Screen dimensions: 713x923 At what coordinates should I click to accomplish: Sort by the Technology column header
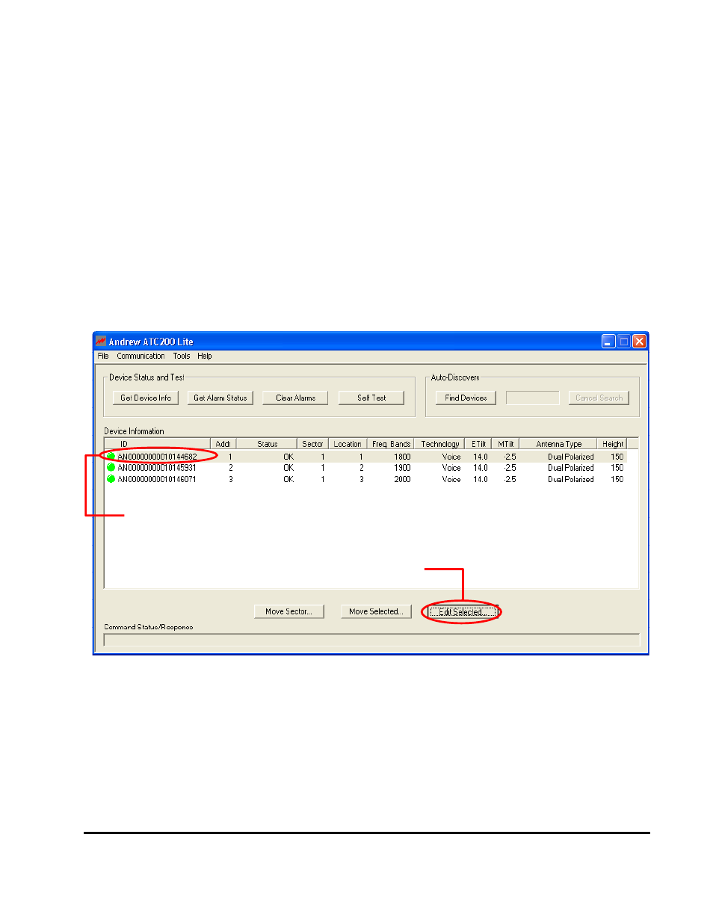click(x=439, y=444)
